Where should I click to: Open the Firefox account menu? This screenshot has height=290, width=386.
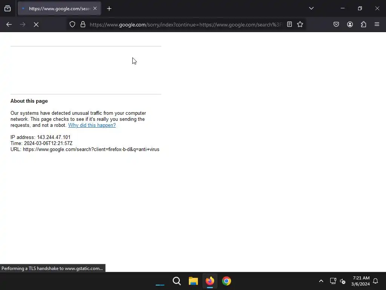(x=350, y=25)
